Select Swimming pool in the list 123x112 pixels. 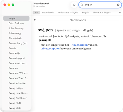pyautogui.click(x=16, y=58)
